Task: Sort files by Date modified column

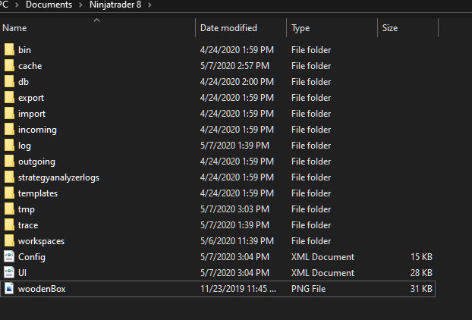Action: click(x=228, y=28)
